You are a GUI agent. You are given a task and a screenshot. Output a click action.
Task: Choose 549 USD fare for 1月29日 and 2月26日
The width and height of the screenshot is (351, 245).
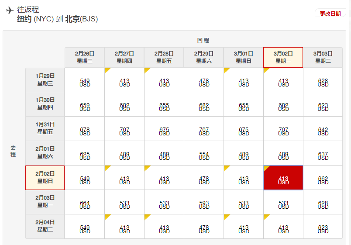[85, 80]
